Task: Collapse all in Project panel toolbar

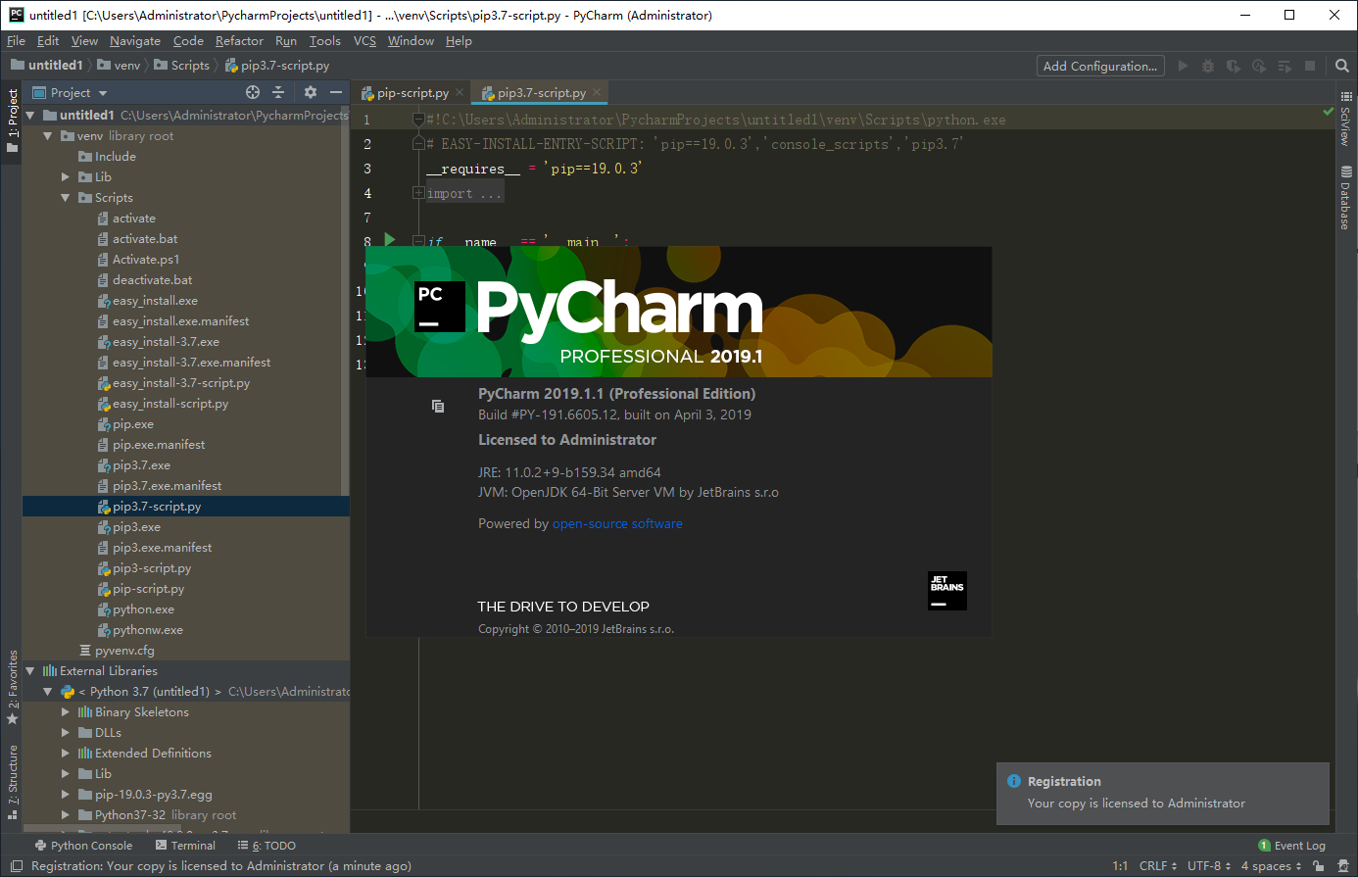Action: pos(278,92)
